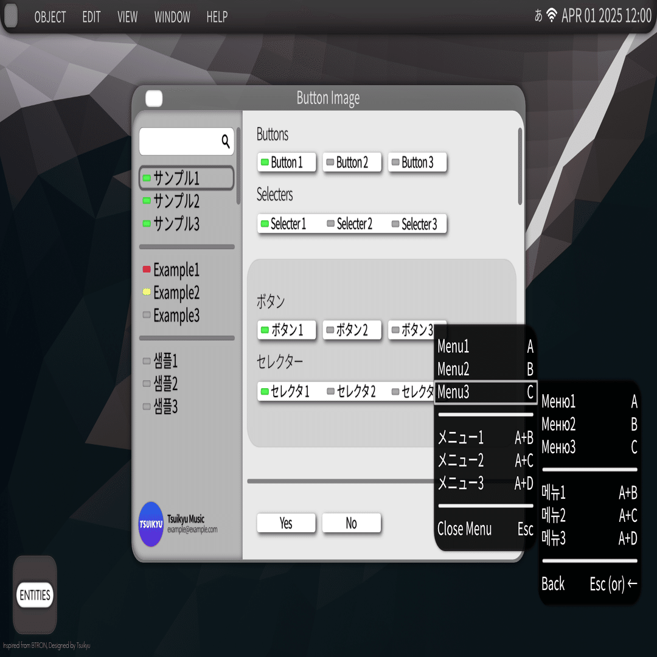The height and width of the screenshot is (657, 657).
Task: Open the VIEW menu
Action: 127,17
